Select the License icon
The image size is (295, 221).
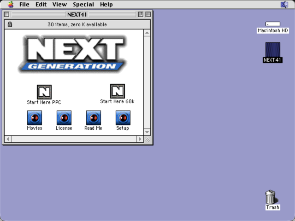64,118
